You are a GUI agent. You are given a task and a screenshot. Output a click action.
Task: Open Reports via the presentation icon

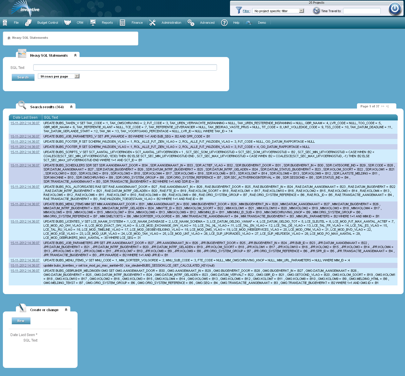coord(93,23)
